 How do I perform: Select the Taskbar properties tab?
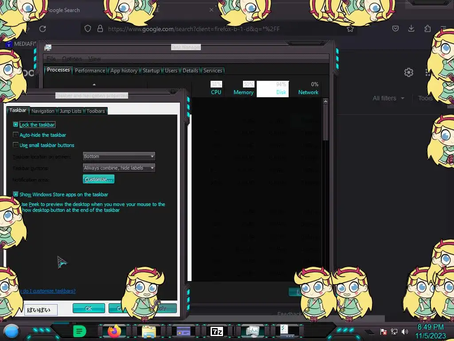[18, 110]
